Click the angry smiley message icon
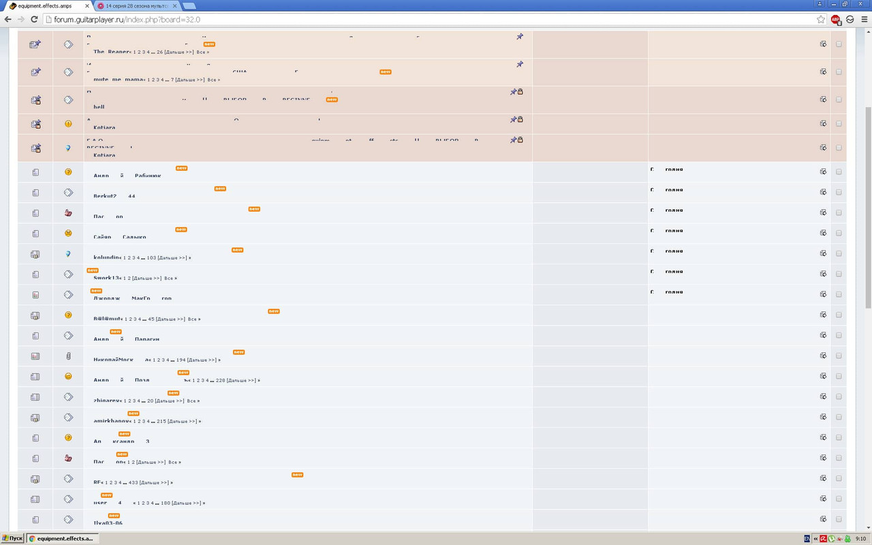This screenshot has height=545, width=872. pyautogui.click(x=68, y=233)
